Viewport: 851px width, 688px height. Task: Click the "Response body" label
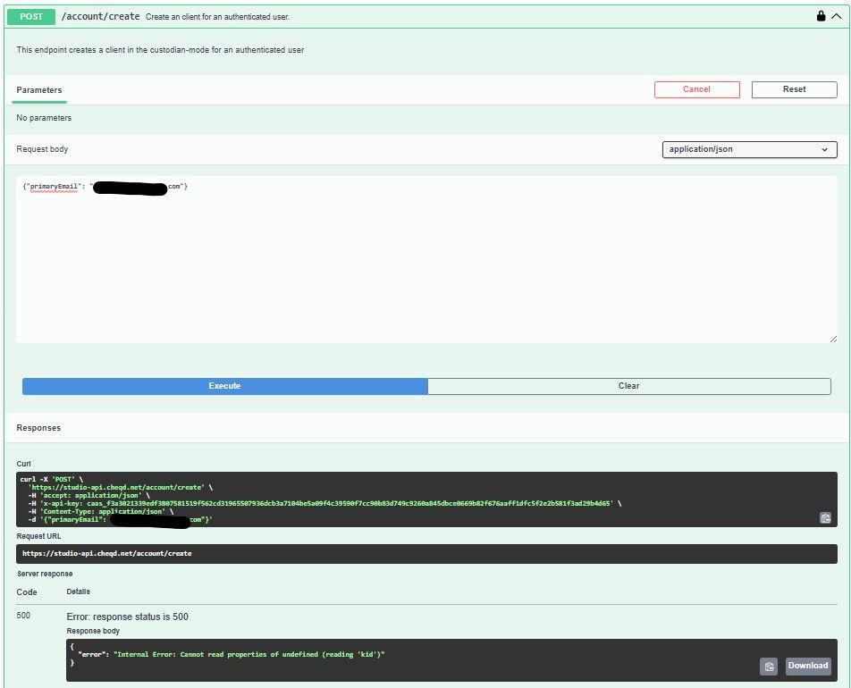(x=93, y=631)
